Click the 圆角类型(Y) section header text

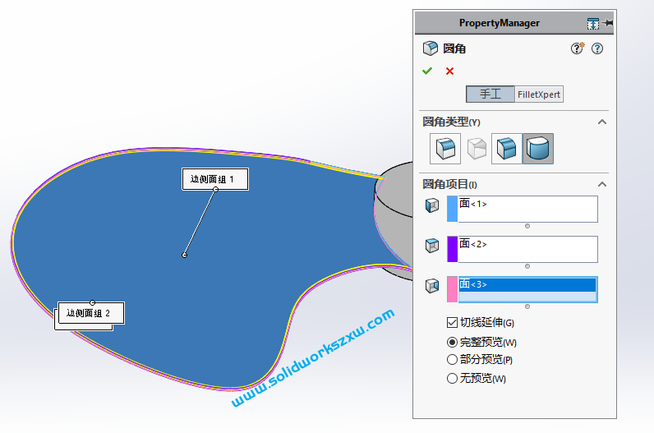pos(451,122)
